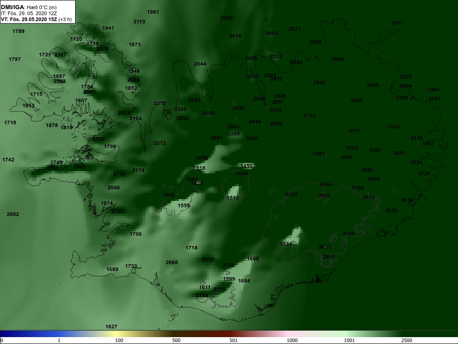Select the map value 1789
The height and width of the screenshot is (344, 458).
(18, 31)
